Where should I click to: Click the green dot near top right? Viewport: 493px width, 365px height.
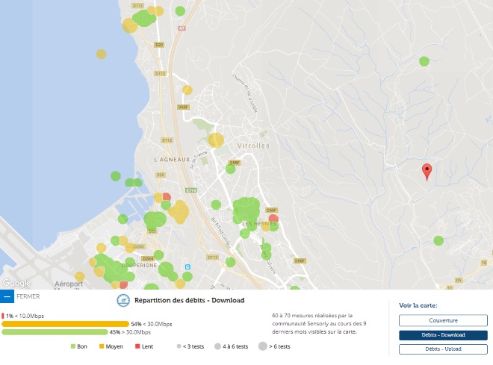424,61
